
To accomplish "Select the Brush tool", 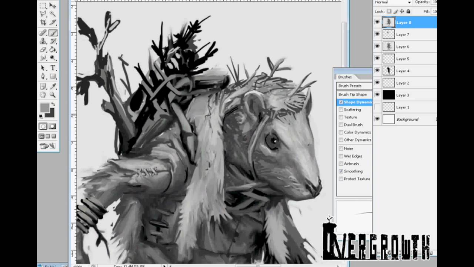I will click(53, 33).
